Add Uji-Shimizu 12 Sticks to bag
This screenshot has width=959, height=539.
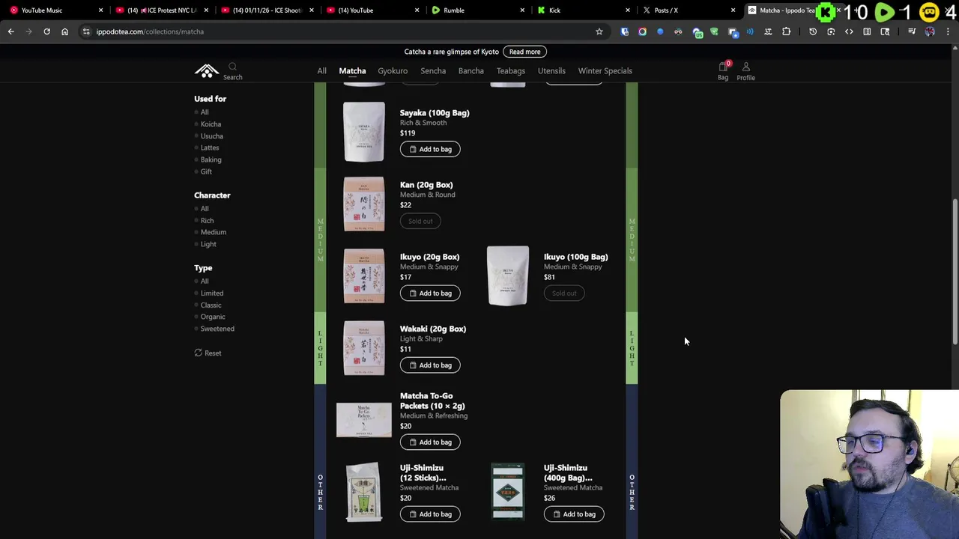click(x=430, y=514)
